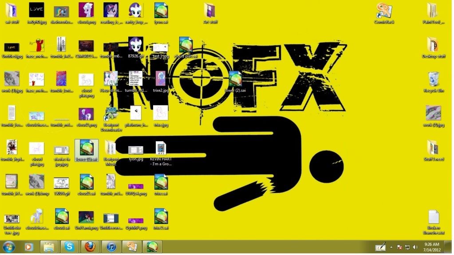Select the Stuff I need folder

tap(434, 151)
